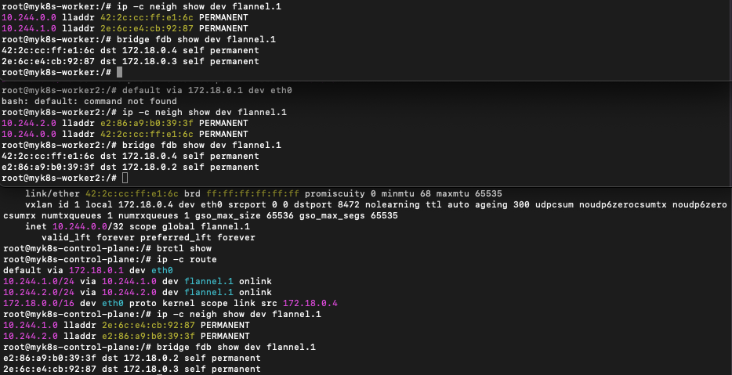The height and width of the screenshot is (375, 732).
Task: Click the block cursor at myk8s-worker prompt
Action: [x=119, y=72]
